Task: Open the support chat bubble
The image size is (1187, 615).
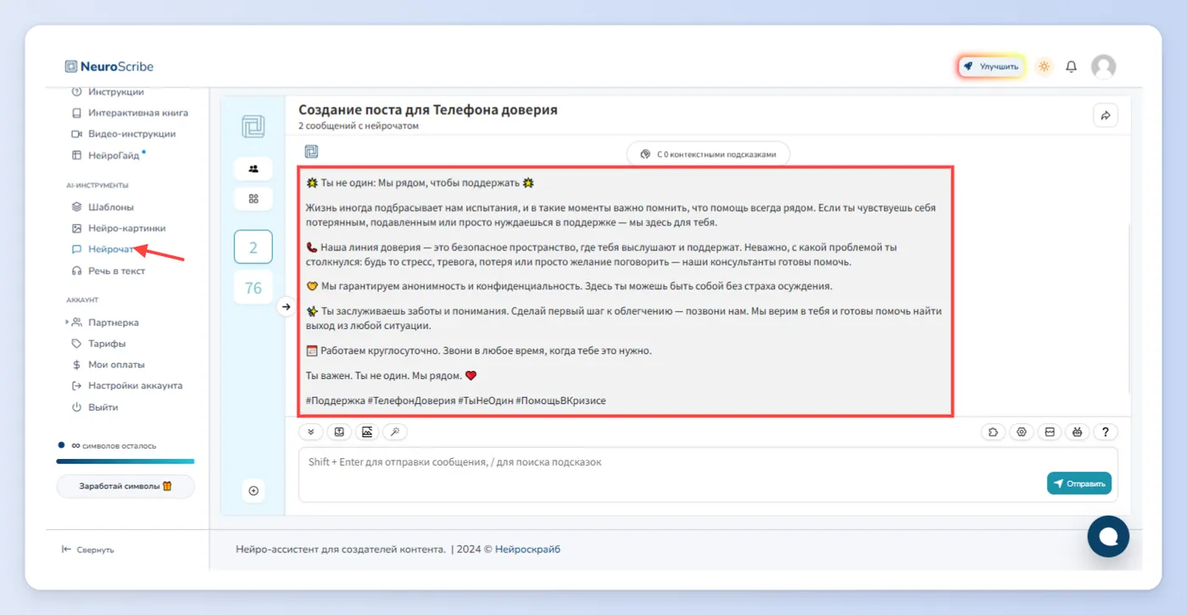Action: click(1108, 536)
